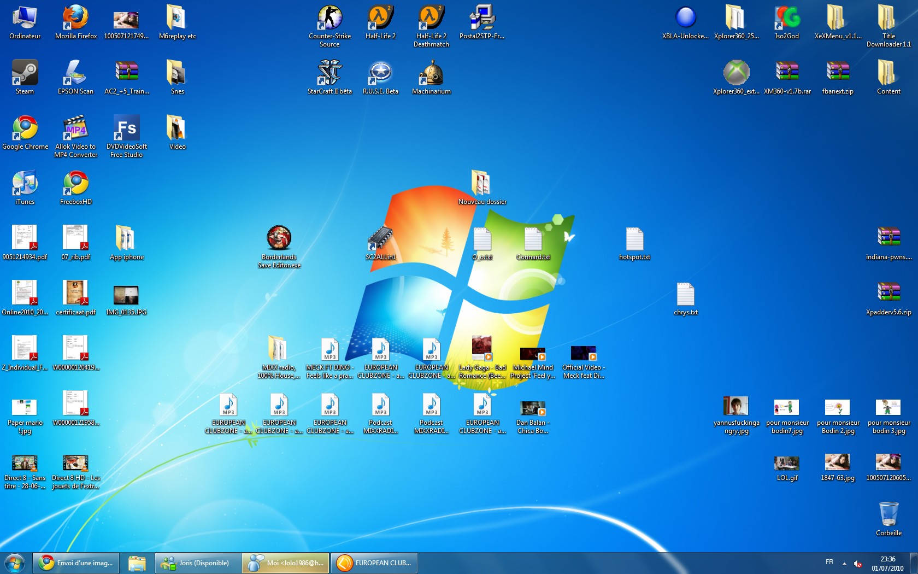The width and height of the screenshot is (918, 574).
Task: Open Steam desktop shortcut
Action: pyautogui.click(x=25, y=78)
